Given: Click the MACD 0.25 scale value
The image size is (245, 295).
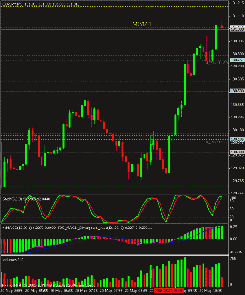Looking at the screenshot, I should coord(234,227).
